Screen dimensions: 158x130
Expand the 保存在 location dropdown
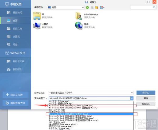tap(83, 7)
